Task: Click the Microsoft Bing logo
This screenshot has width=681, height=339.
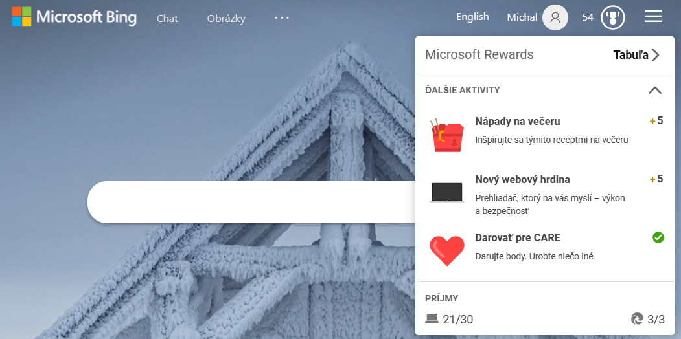Action: point(74,17)
